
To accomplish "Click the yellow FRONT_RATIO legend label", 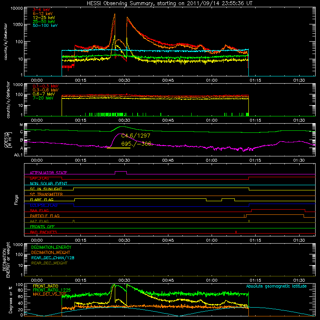I will click(x=46, y=286).
